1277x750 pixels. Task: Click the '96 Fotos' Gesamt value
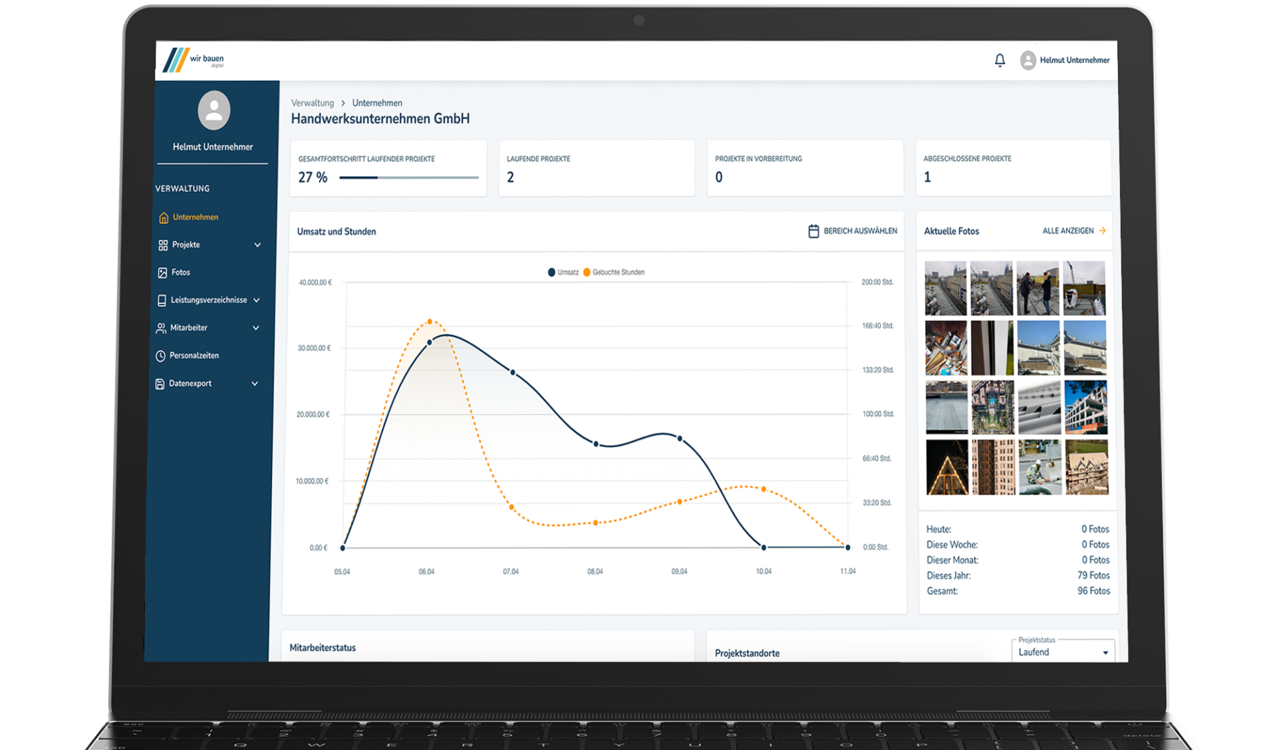coord(1093,591)
